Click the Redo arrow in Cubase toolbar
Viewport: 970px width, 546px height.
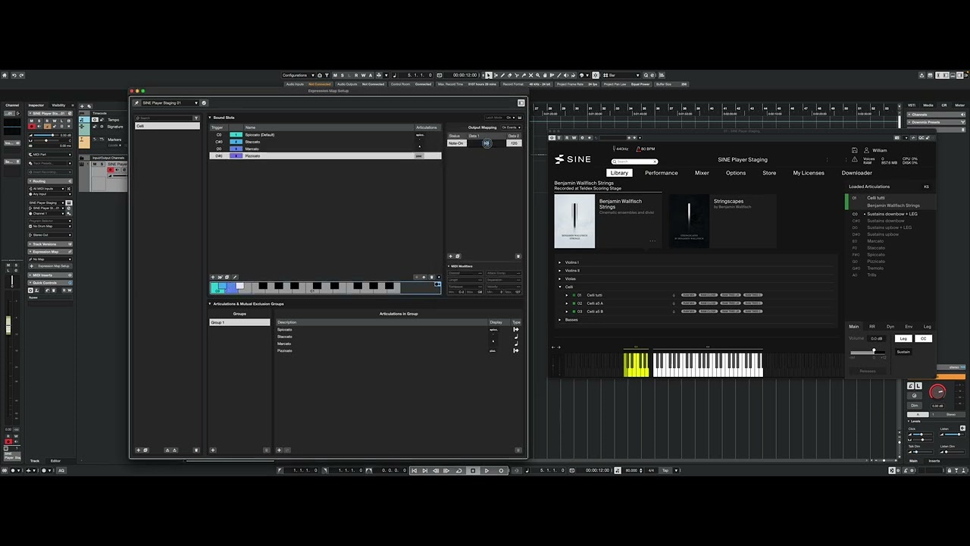point(21,75)
